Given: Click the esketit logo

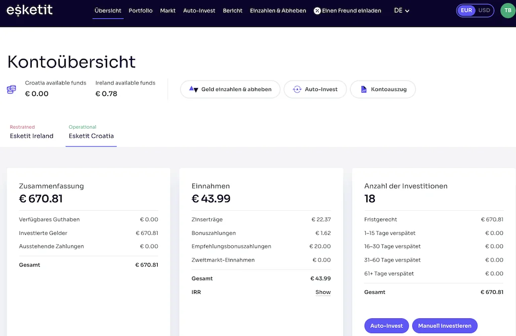Looking at the screenshot, I should pos(29,10).
